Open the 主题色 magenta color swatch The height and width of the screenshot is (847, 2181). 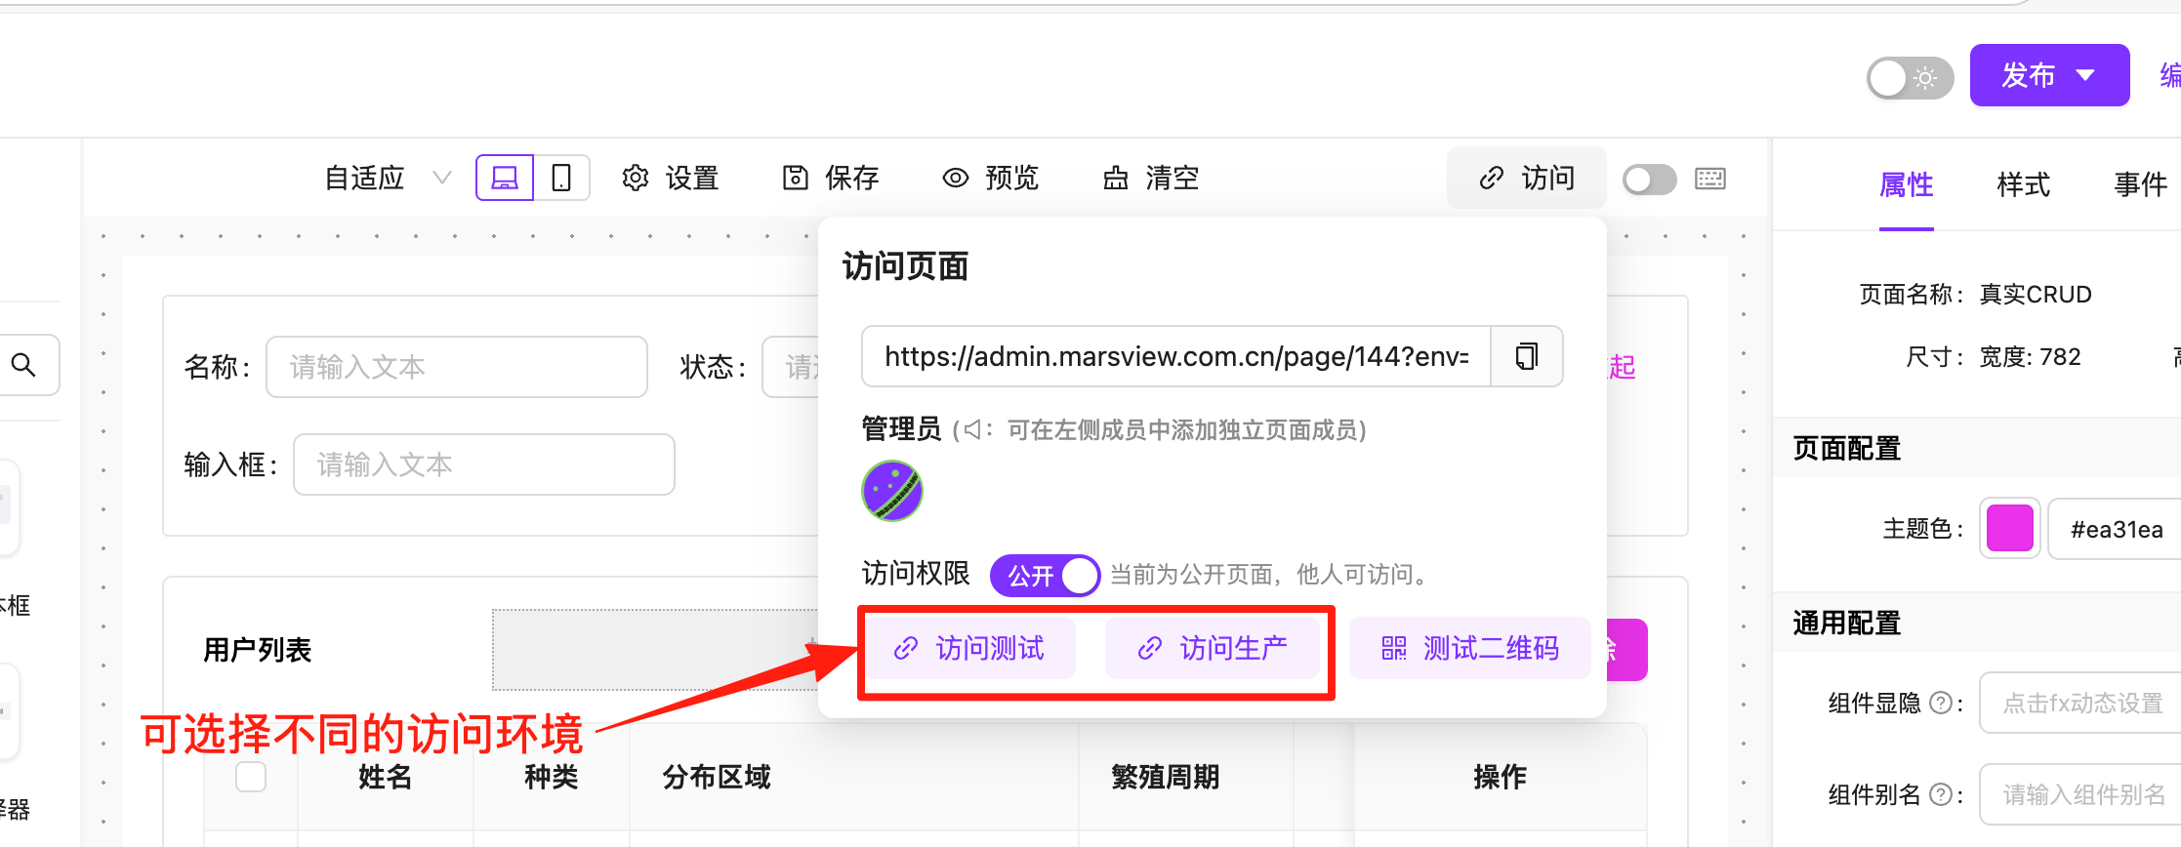point(2009,528)
